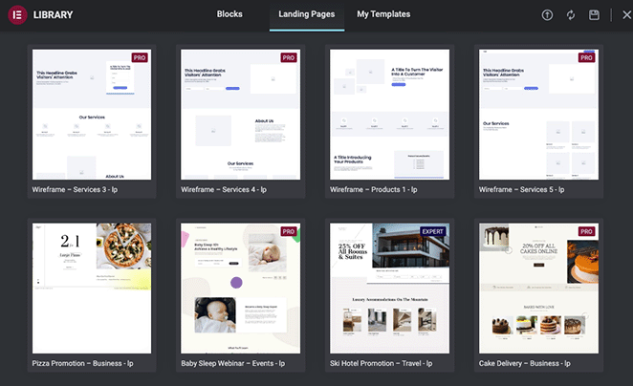The height and width of the screenshot is (386, 633).
Task: Select the Pizza Promotion template thumbnail
Action: (x=92, y=289)
